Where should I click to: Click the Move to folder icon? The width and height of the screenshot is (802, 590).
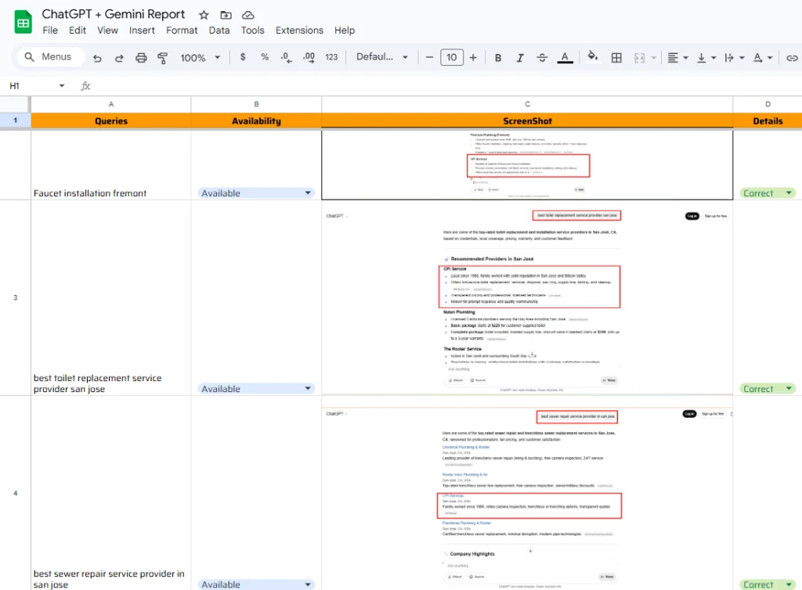pyautogui.click(x=226, y=15)
